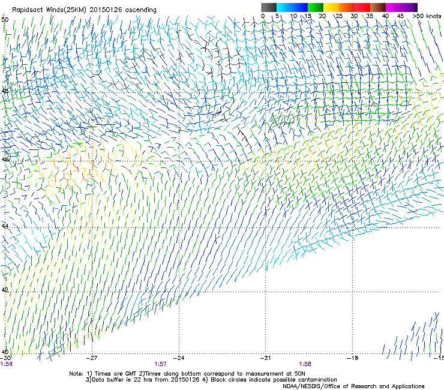Click the latitude label '50'
The width and height of the screenshot is (444, 390).
[5, 20]
